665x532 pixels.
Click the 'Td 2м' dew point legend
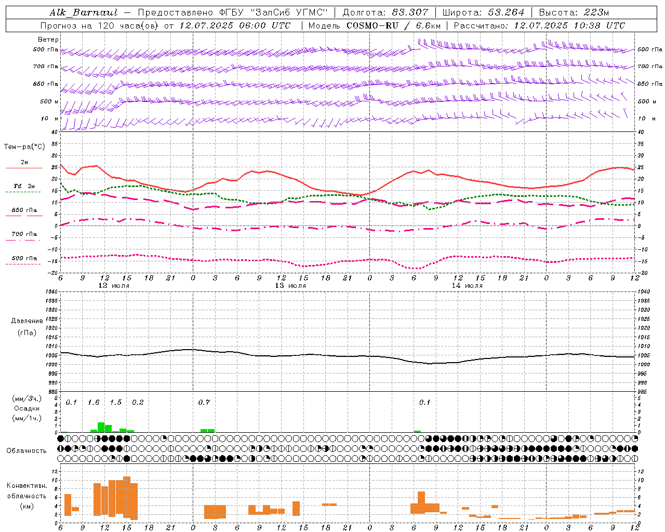click(24, 189)
